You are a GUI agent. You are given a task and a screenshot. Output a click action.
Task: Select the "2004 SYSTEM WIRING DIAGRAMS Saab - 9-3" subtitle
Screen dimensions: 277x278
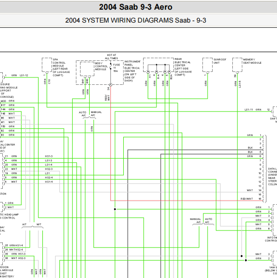[x=136, y=20]
